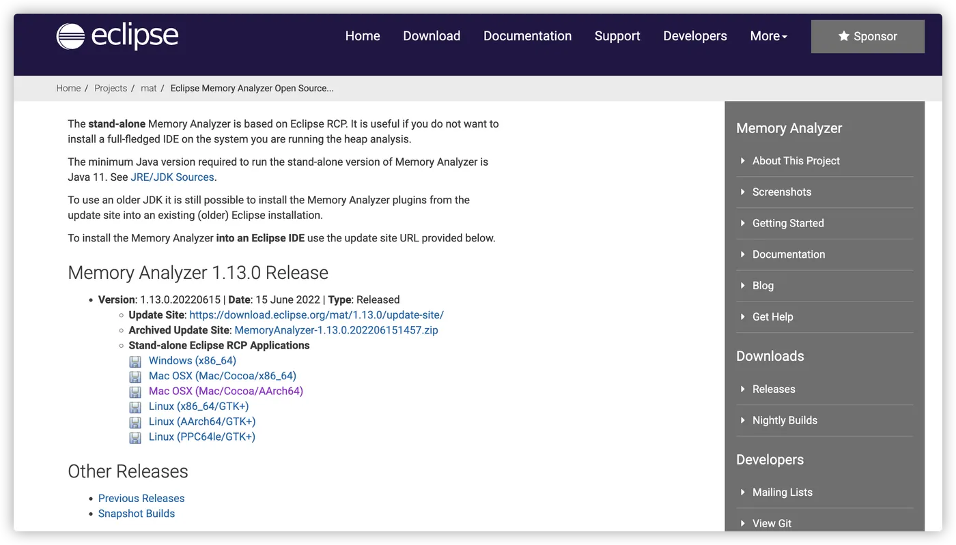Open Documentation in Memory Analyzer sidebar

789,254
